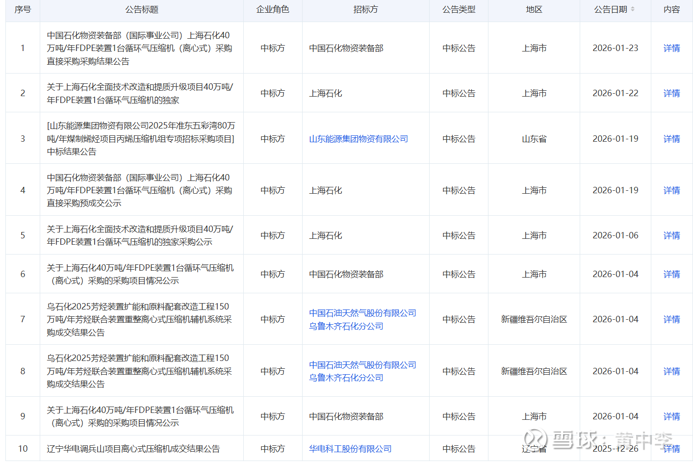Viewport: 693px width, 462px height.
Task: Click 中标方 role cell in row 1
Action: [x=273, y=48]
